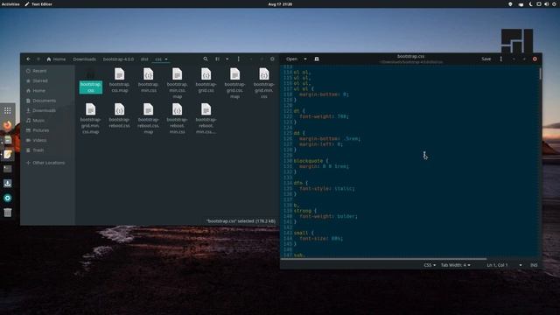
Task: Open clock and calendar in top bar
Action: (x=280, y=3)
